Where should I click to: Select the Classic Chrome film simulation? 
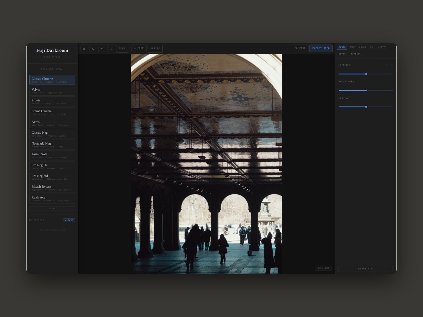point(52,80)
